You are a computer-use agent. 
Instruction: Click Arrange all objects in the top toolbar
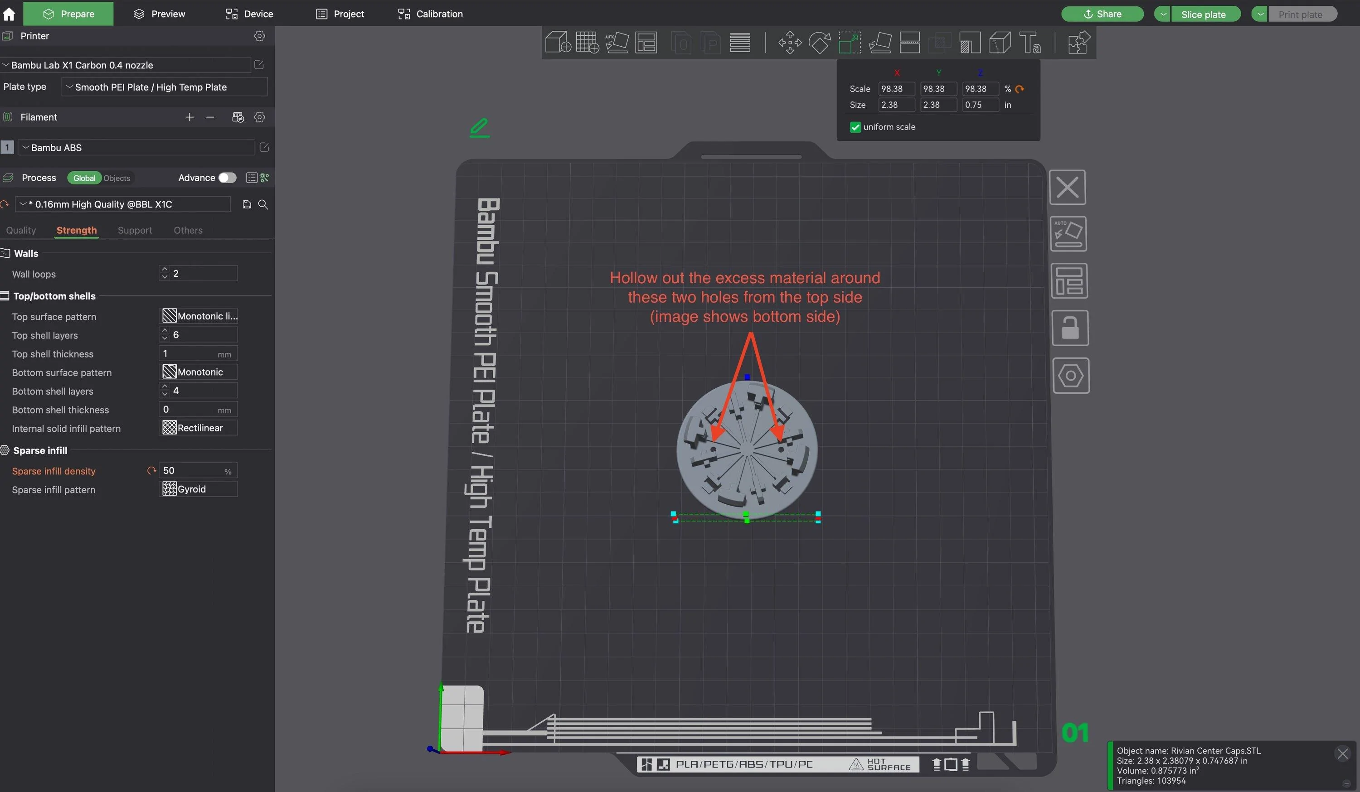[x=646, y=42]
